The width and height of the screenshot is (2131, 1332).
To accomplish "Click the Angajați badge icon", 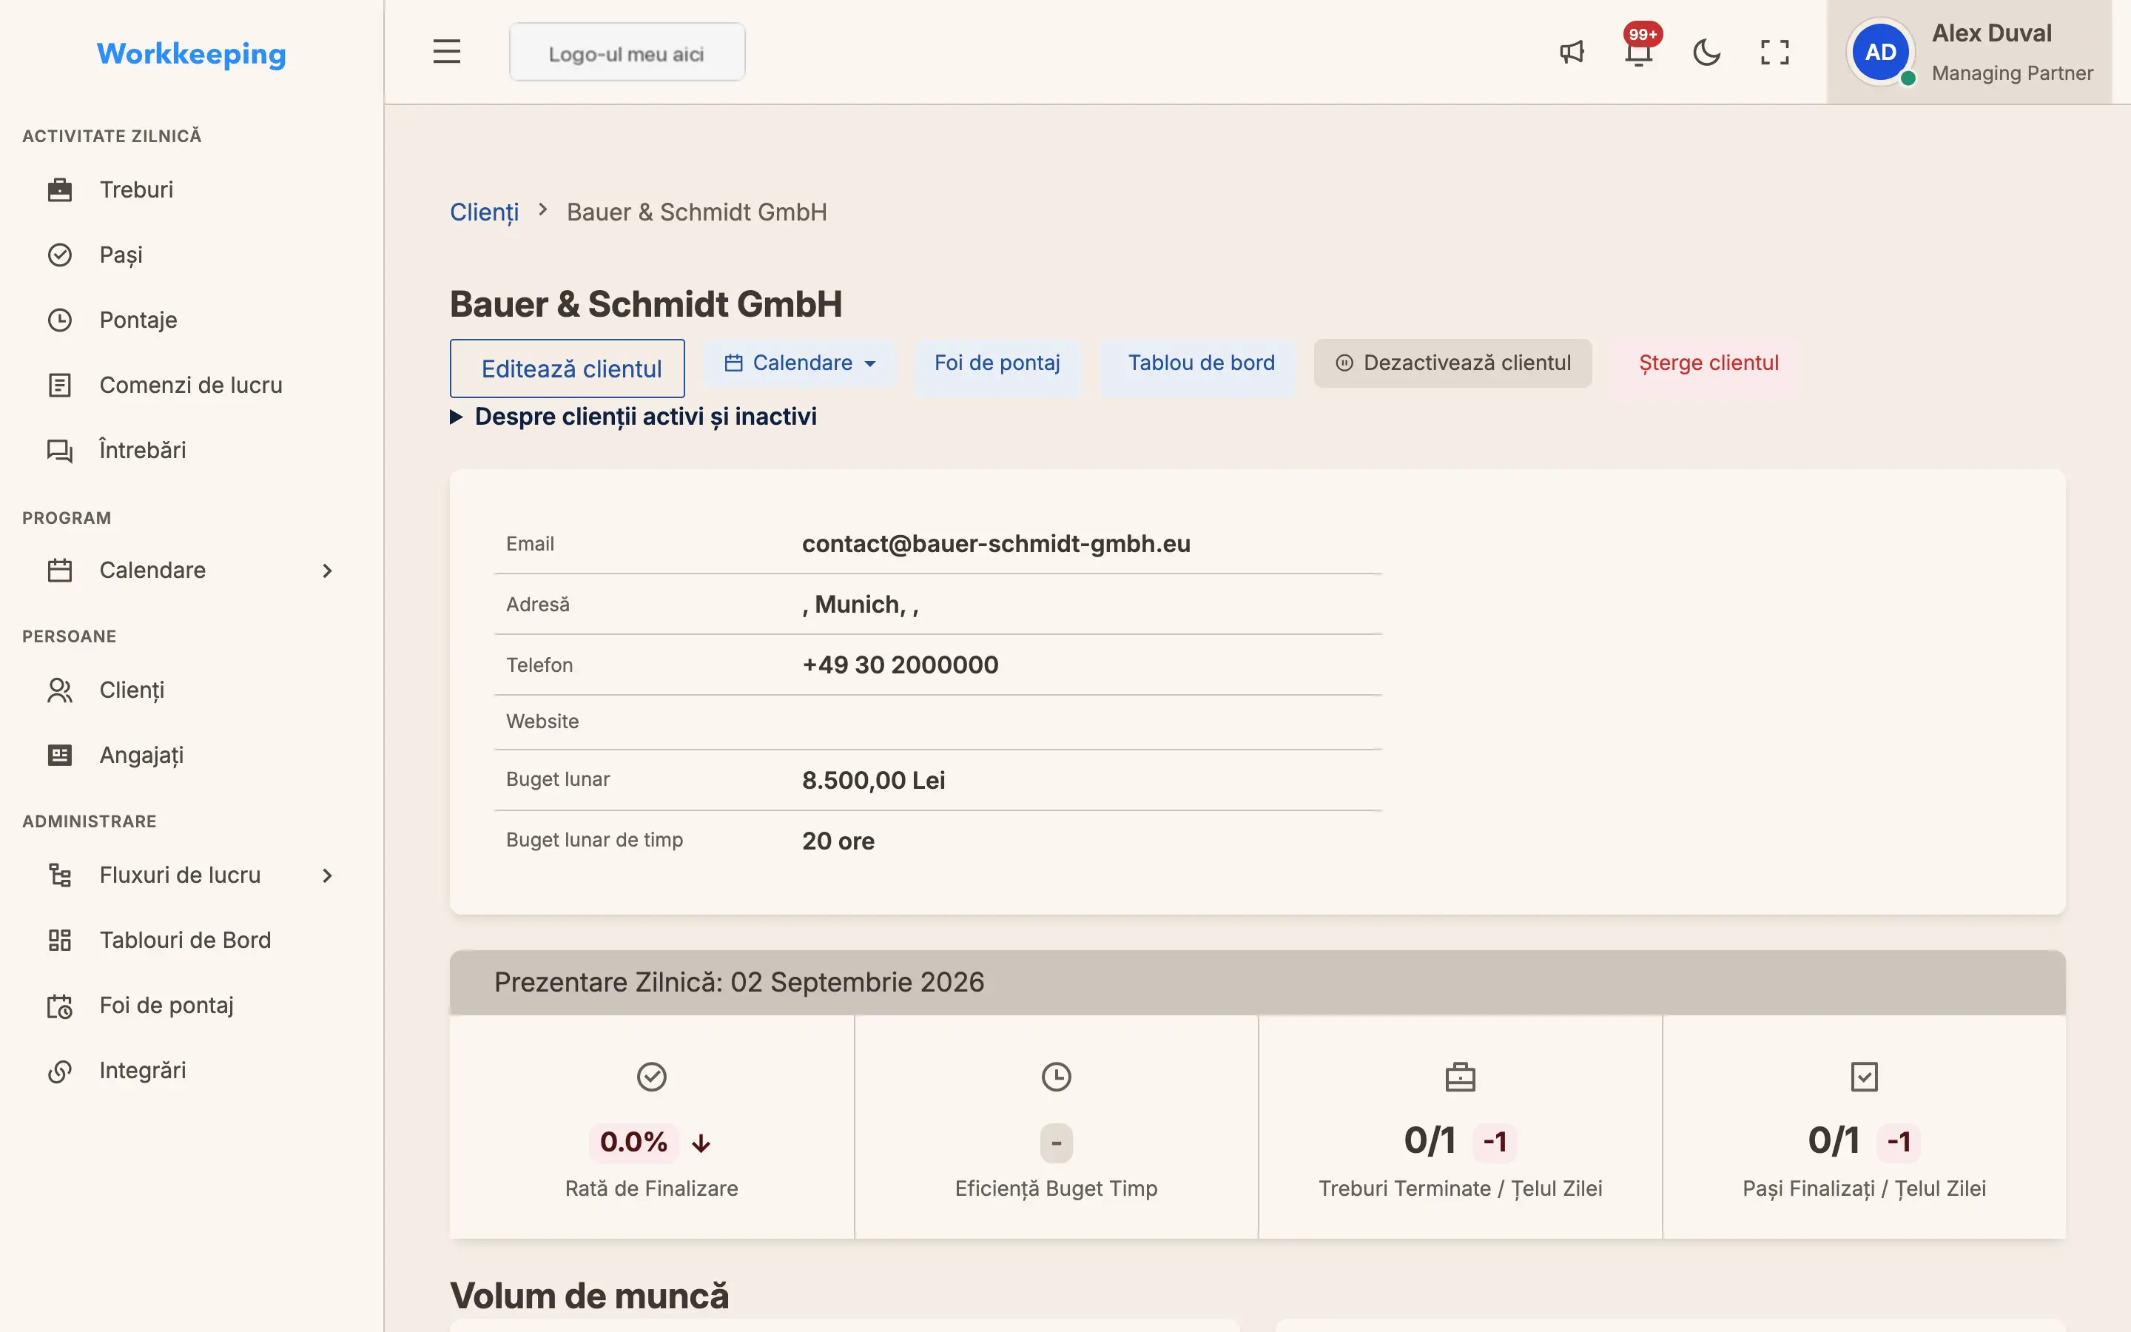I will click(x=60, y=755).
